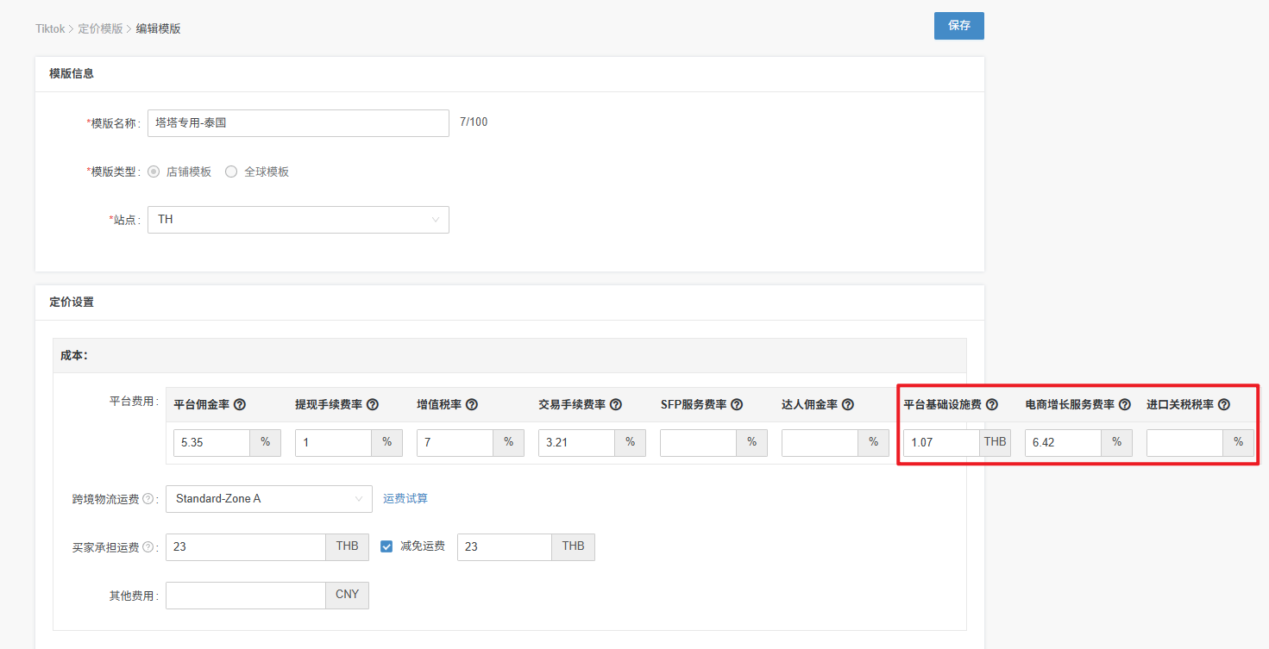Click help icon next to SFP服务费率
The height and width of the screenshot is (649, 1269).
(x=738, y=404)
